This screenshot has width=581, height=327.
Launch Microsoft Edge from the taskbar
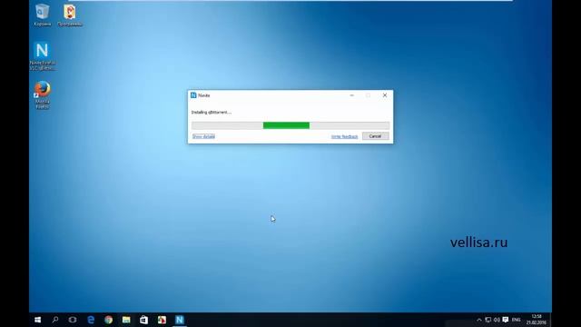tap(91, 320)
